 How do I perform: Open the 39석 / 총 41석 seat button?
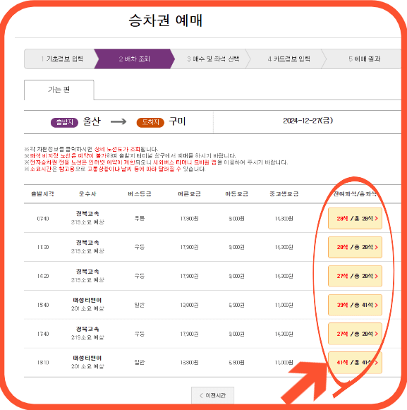[x=355, y=305]
